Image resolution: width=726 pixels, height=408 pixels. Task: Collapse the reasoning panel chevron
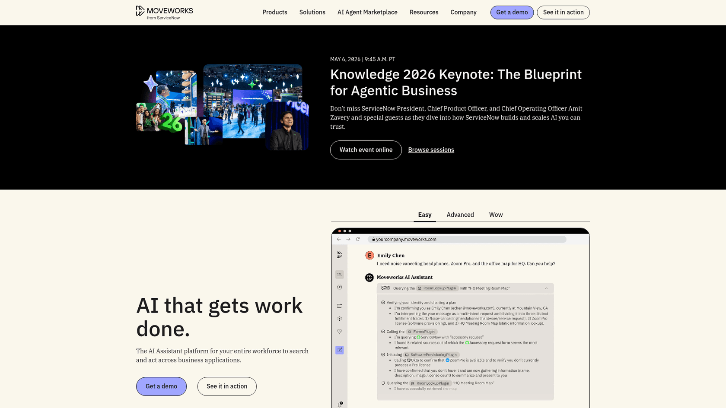(x=546, y=288)
